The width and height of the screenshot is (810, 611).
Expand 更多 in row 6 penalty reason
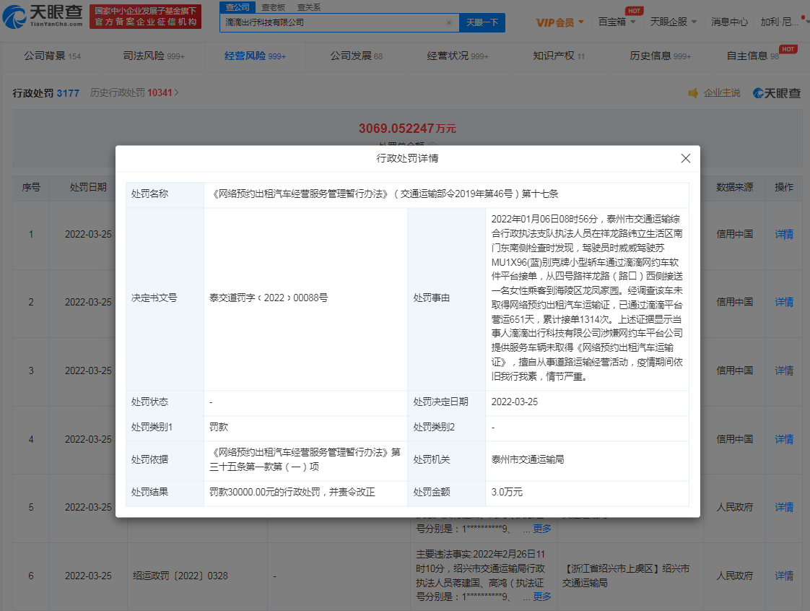coord(542,597)
